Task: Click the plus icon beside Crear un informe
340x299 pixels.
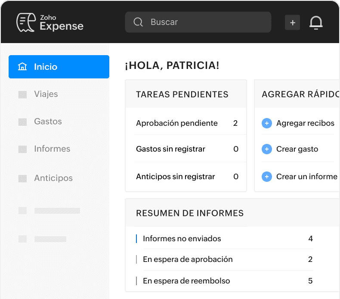Action: 267,177
